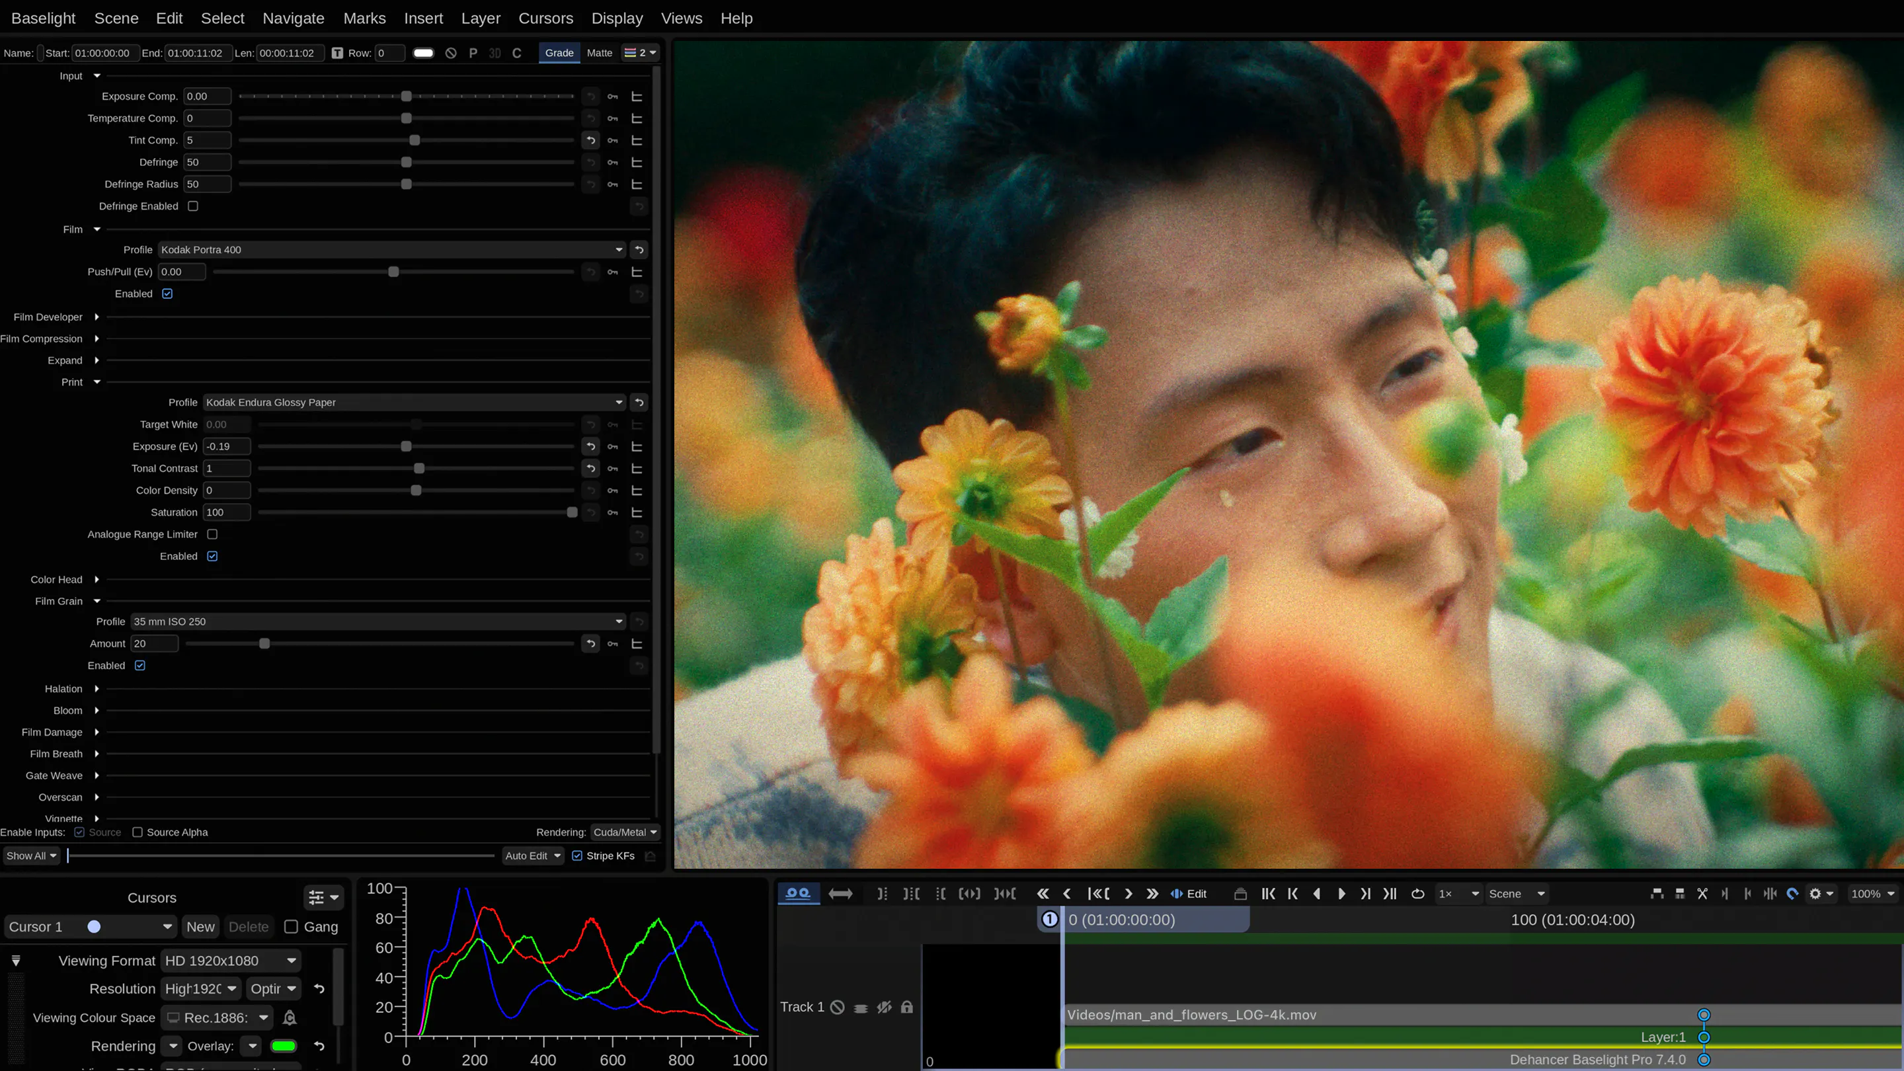Enable the Defringe Enabled checkbox

(x=193, y=206)
